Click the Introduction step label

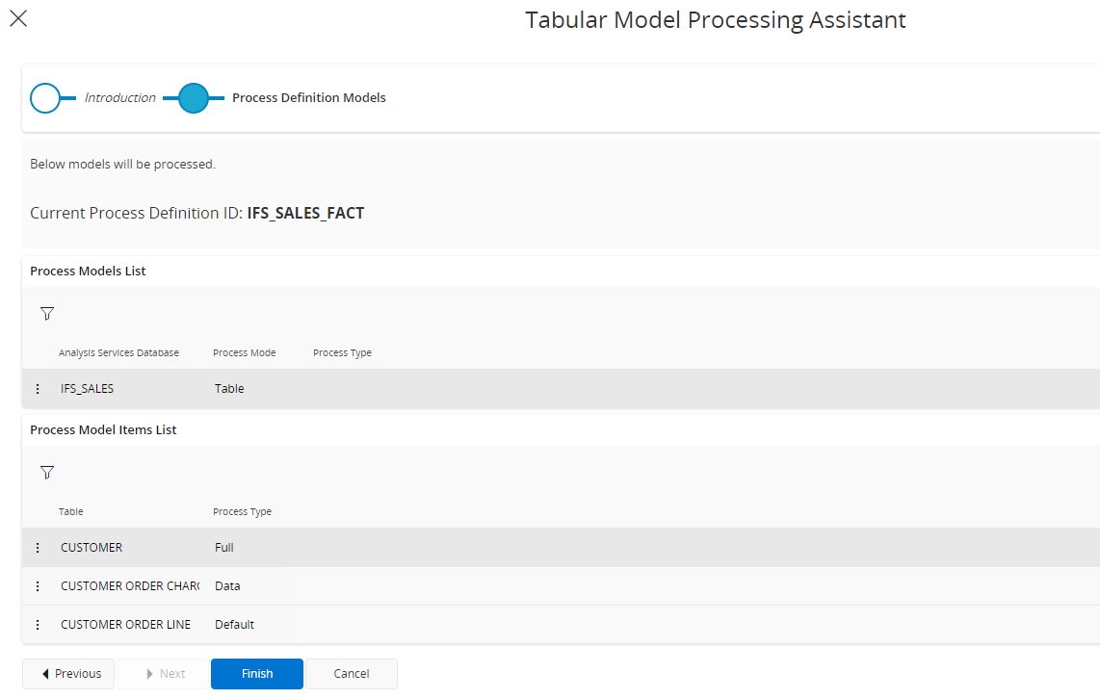[120, 97]
